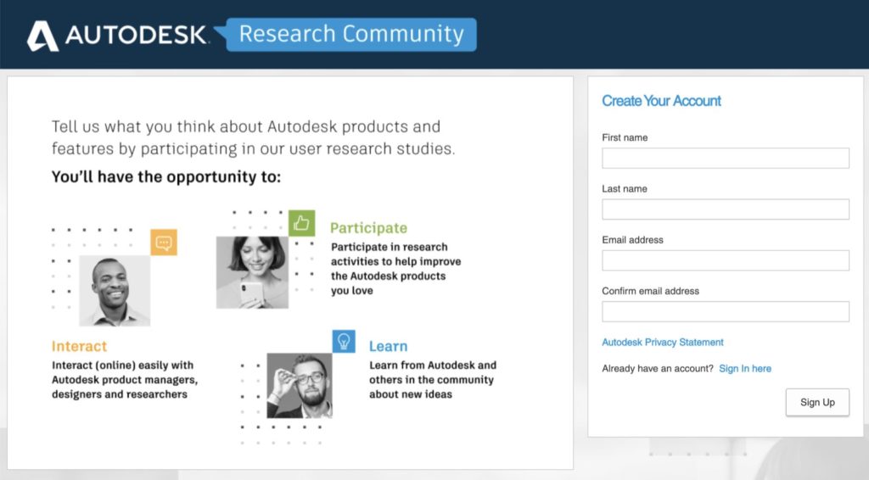Viewport: 869px width, 480px height.
Task: Open the Autodesk Privacy Statement link
Action: click(x=663, y=343)
